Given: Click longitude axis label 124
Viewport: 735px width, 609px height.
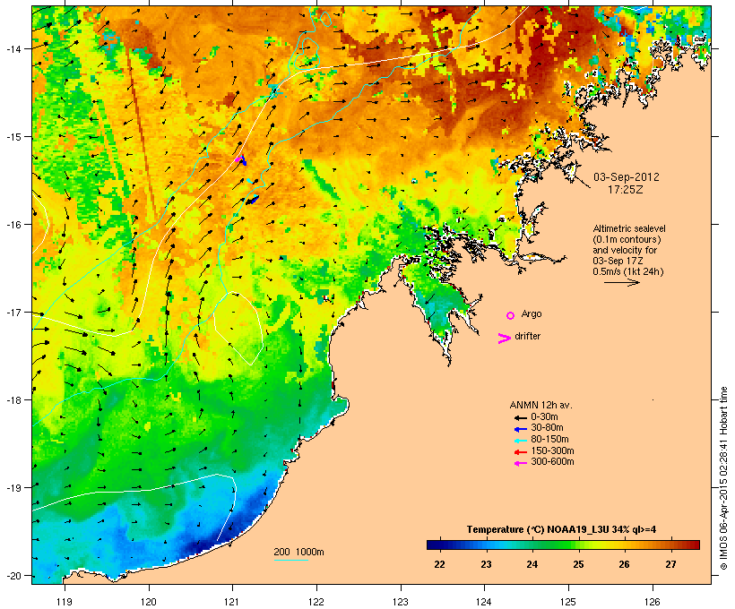Looking at the screenshot, I should coord(484,602).
